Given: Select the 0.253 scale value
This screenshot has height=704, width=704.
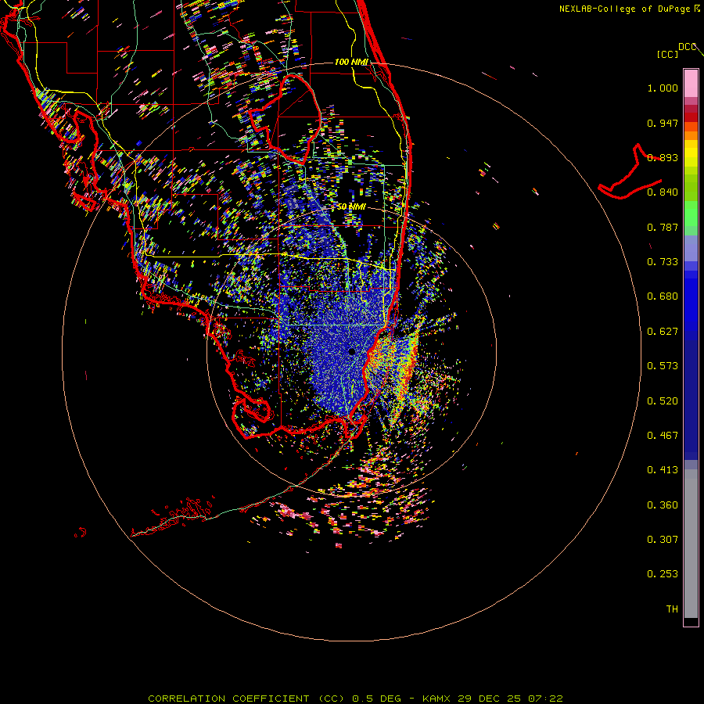Looking at the screenshot, I should point(663,574).
